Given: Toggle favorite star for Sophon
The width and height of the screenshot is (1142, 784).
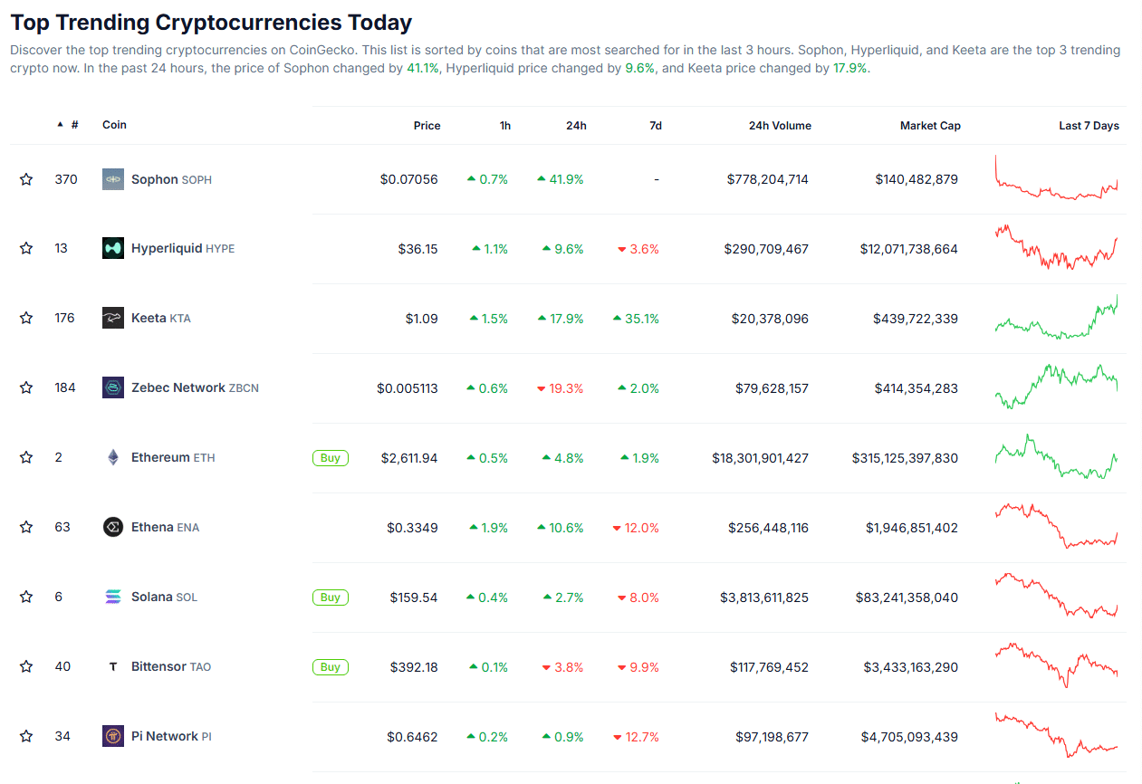Looking at the screenshot, I should point(26,179).
